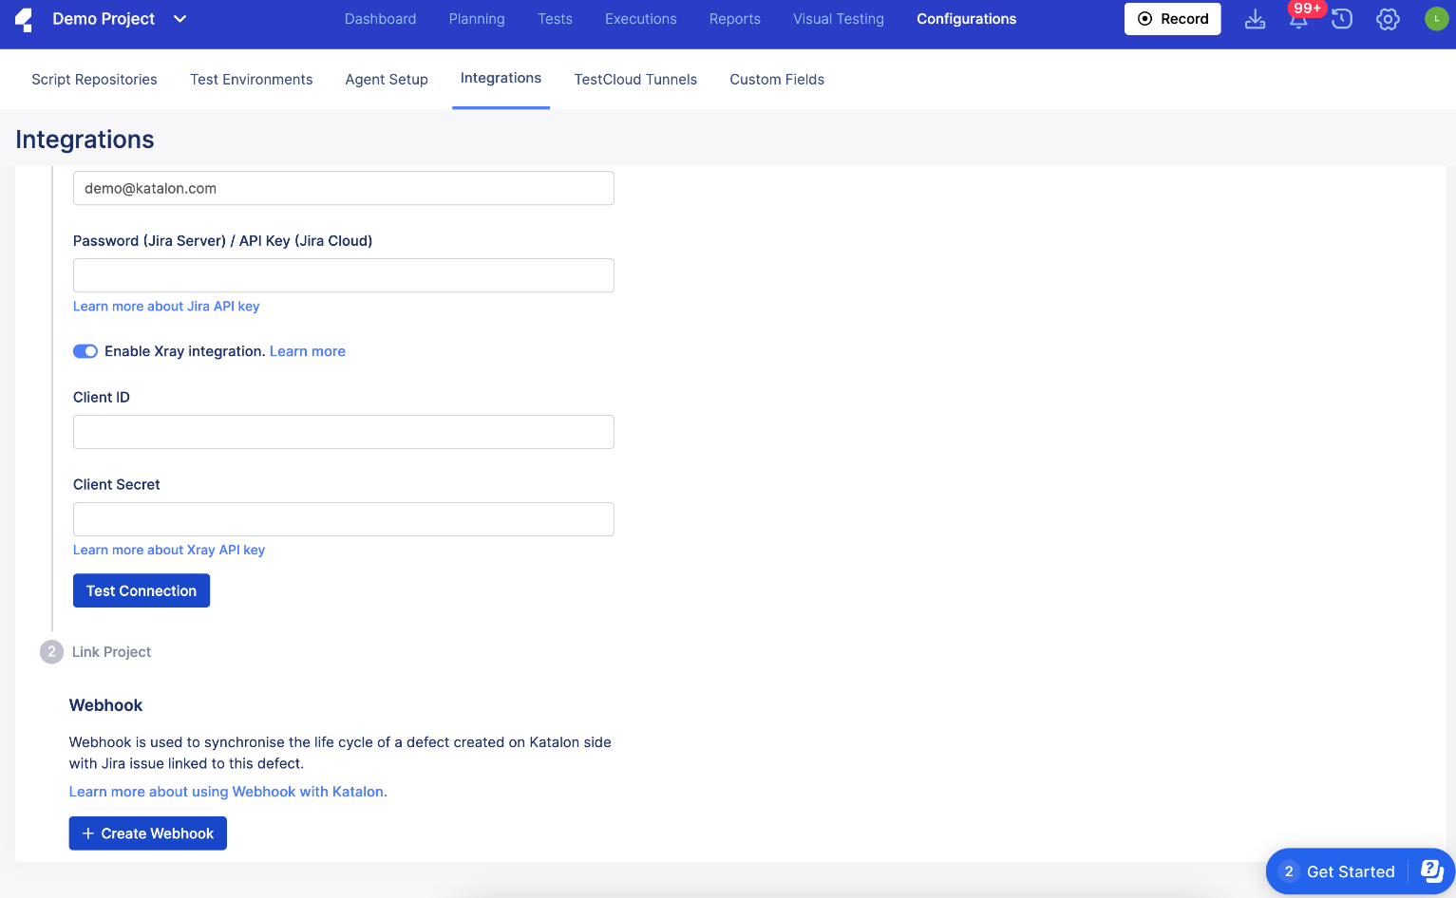Click the Integrations page heading

coord(85,140)
